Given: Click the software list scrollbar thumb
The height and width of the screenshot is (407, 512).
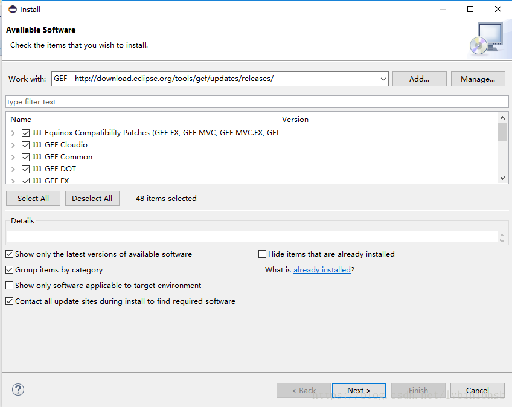Looking at the screenshot, I should click(502, 132).
